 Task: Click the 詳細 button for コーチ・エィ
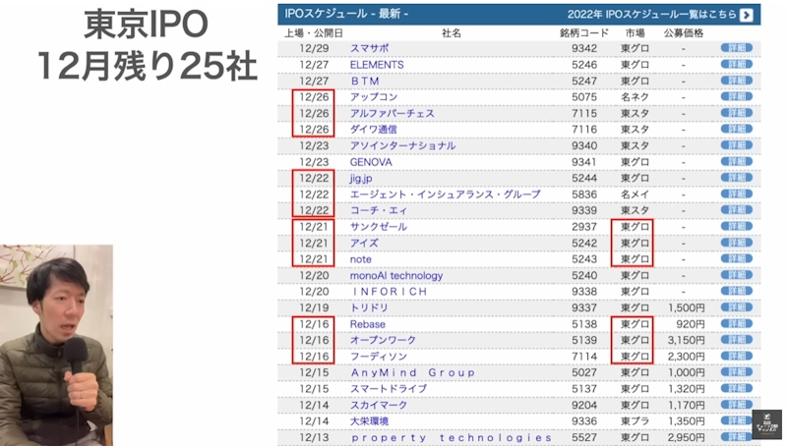736,210
